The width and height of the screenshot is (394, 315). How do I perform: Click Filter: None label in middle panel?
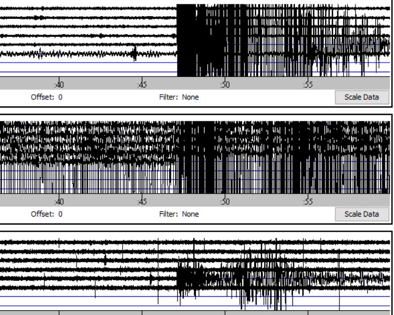coord(179,214)
